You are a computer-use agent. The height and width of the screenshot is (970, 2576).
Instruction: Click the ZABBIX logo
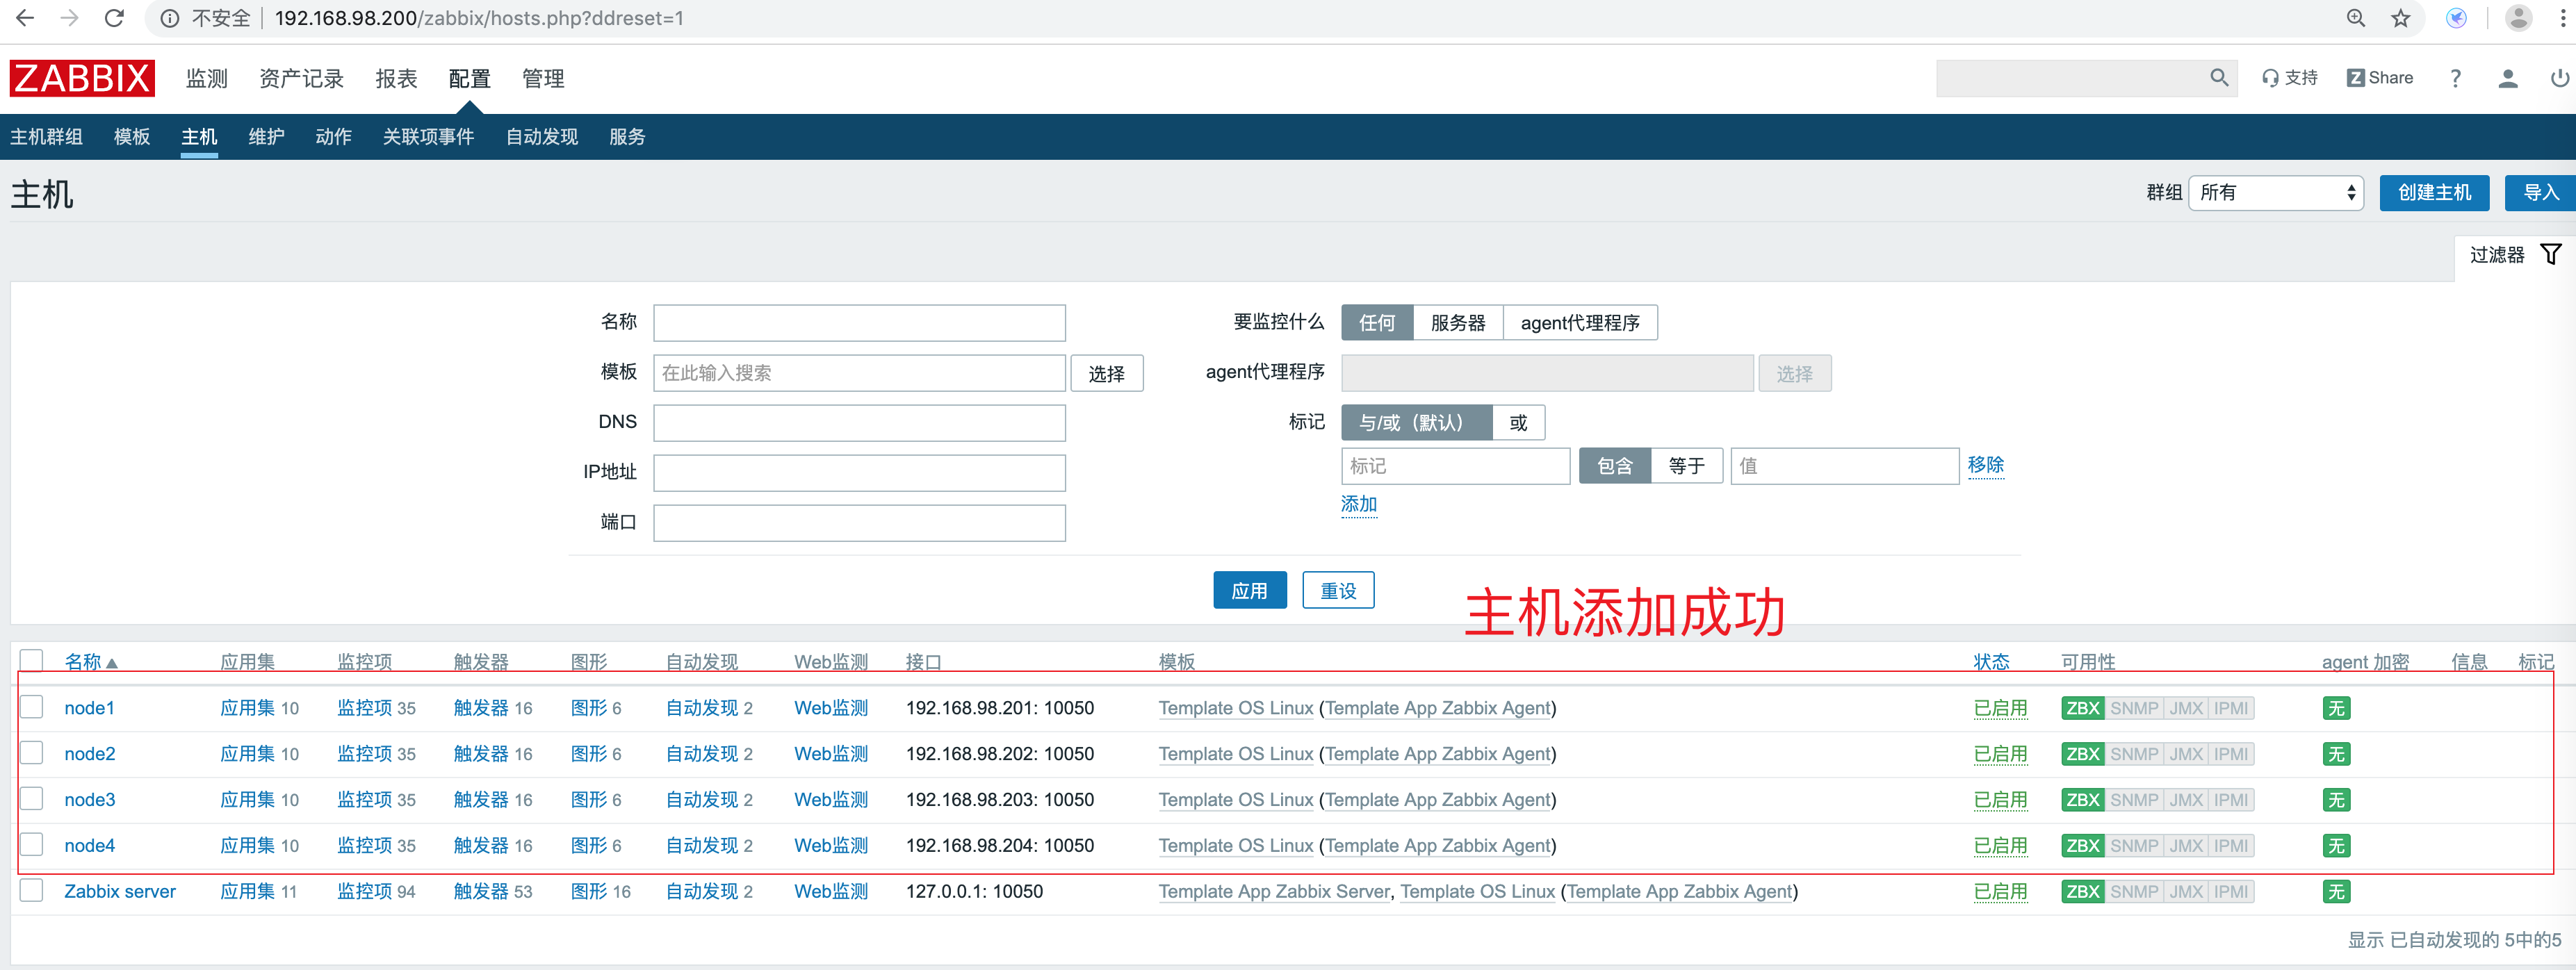pos(80,78)
